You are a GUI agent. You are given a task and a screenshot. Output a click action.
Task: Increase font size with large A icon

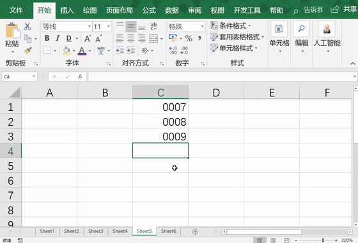[x=88, y=38]
